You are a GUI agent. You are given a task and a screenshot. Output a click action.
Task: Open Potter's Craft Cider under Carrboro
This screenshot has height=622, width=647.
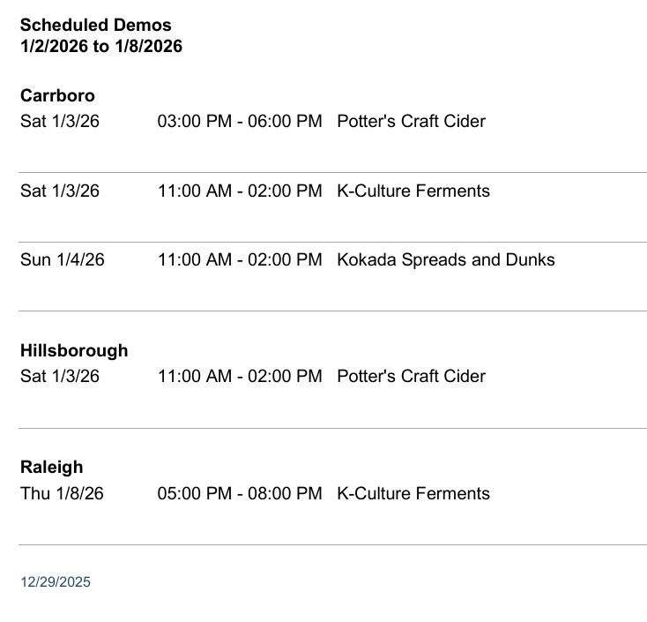pos(411,121)
